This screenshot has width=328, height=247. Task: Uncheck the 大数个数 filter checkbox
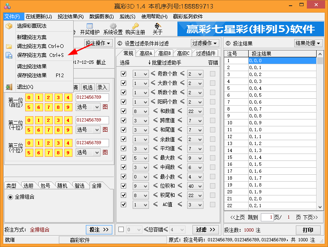124,83
